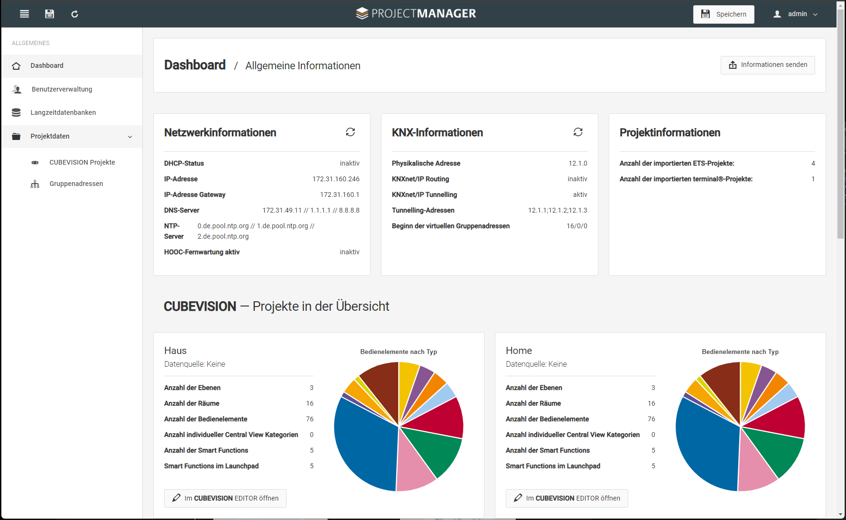
Task: Click the DNS-Server value
Action: [311, 210]
